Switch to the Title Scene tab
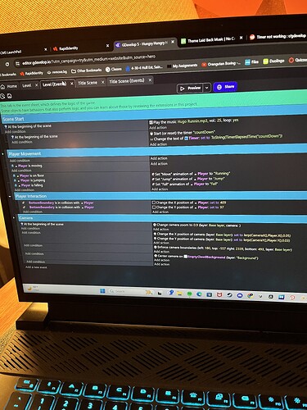 click(88, 83)
